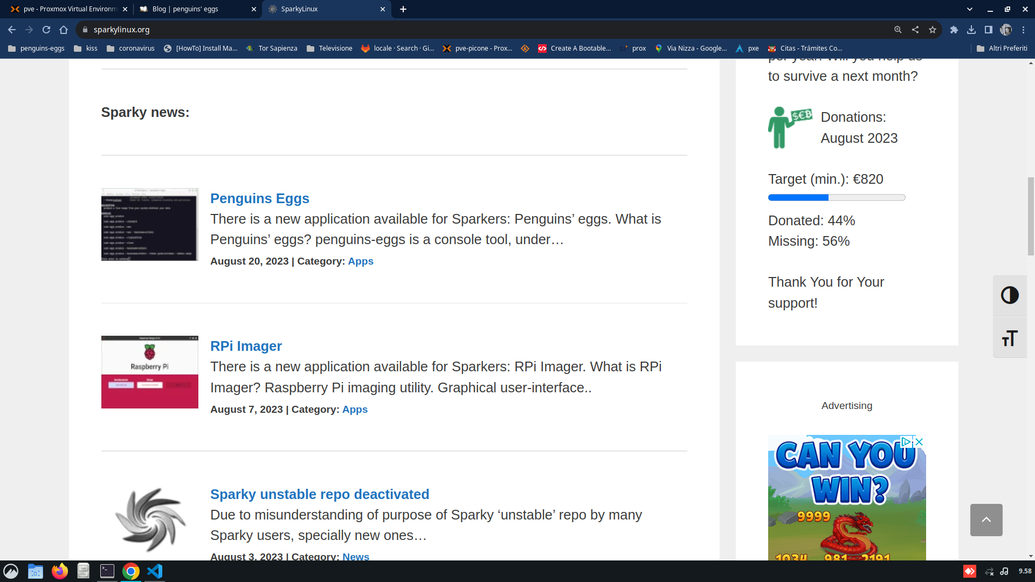Close the pve Proxmox tab
1035x582 pixels.
coord(125,9)
